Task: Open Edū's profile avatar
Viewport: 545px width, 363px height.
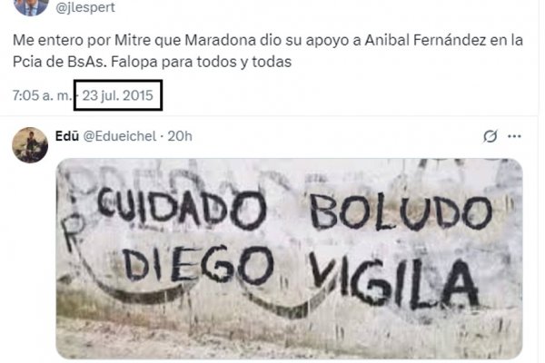Action: pyautogui.click(x=30, y=145)
